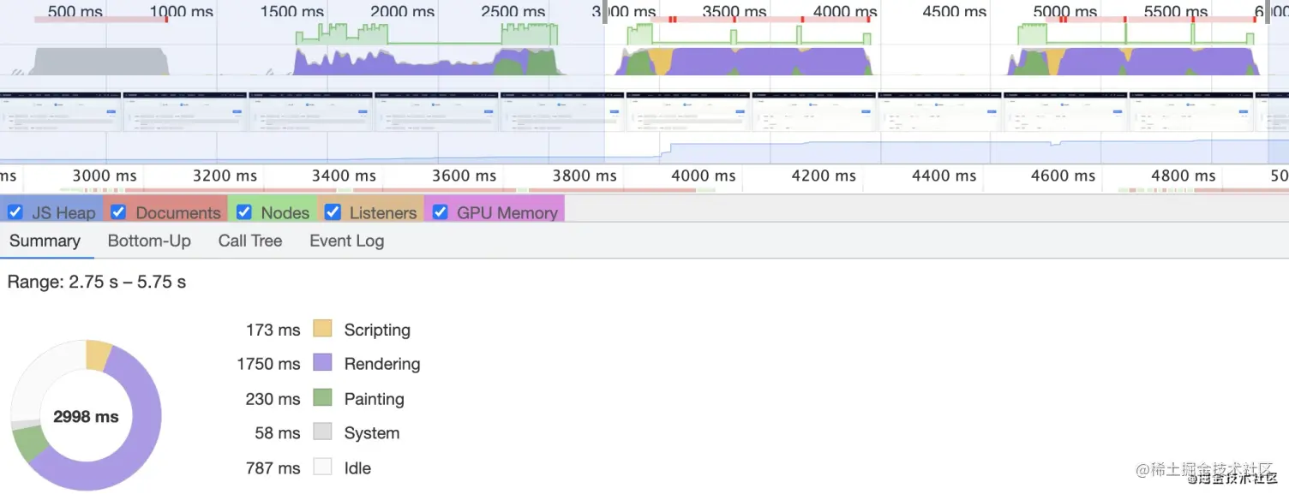Toggle the JS Heap checkbox
The image size is (1289, 494).
pos(15,211)
